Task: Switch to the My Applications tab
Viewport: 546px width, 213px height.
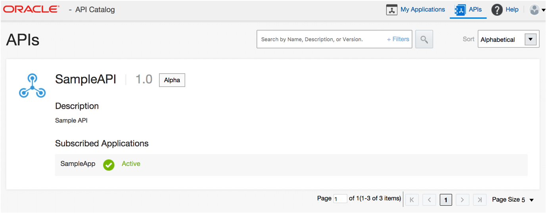Action: point(416,10)
